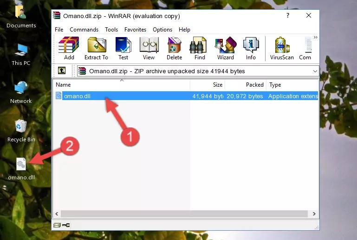Select the omano.dll file on desktop
The image size is (357, 240).
21,169
